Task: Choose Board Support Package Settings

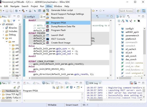Action: 68,14
